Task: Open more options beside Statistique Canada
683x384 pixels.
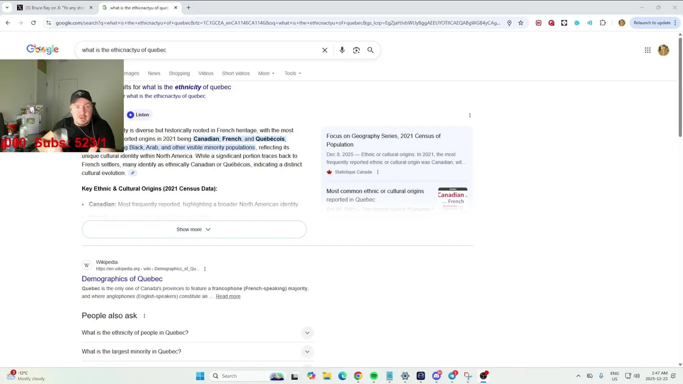Action: coord(378,172)
